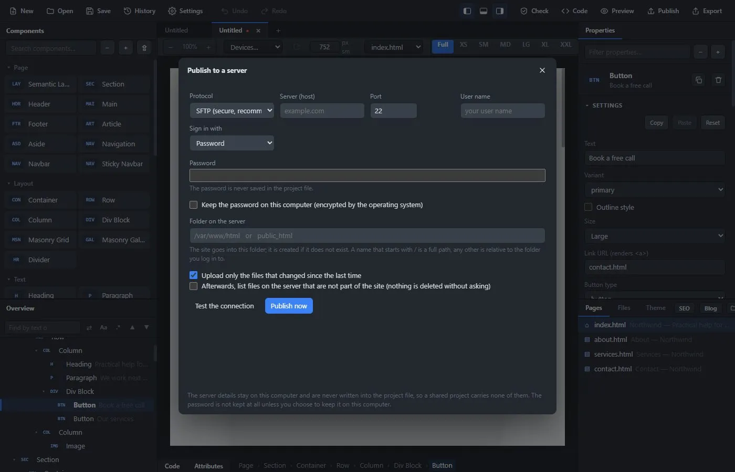Toggle the right panel layout icon
Screen dimensions: 735x472
[500, 11]
